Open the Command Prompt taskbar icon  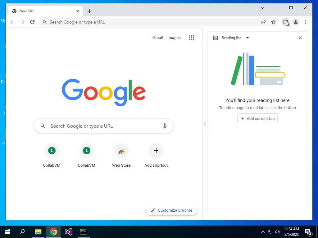pyautogui.click(x=84, y=232)
